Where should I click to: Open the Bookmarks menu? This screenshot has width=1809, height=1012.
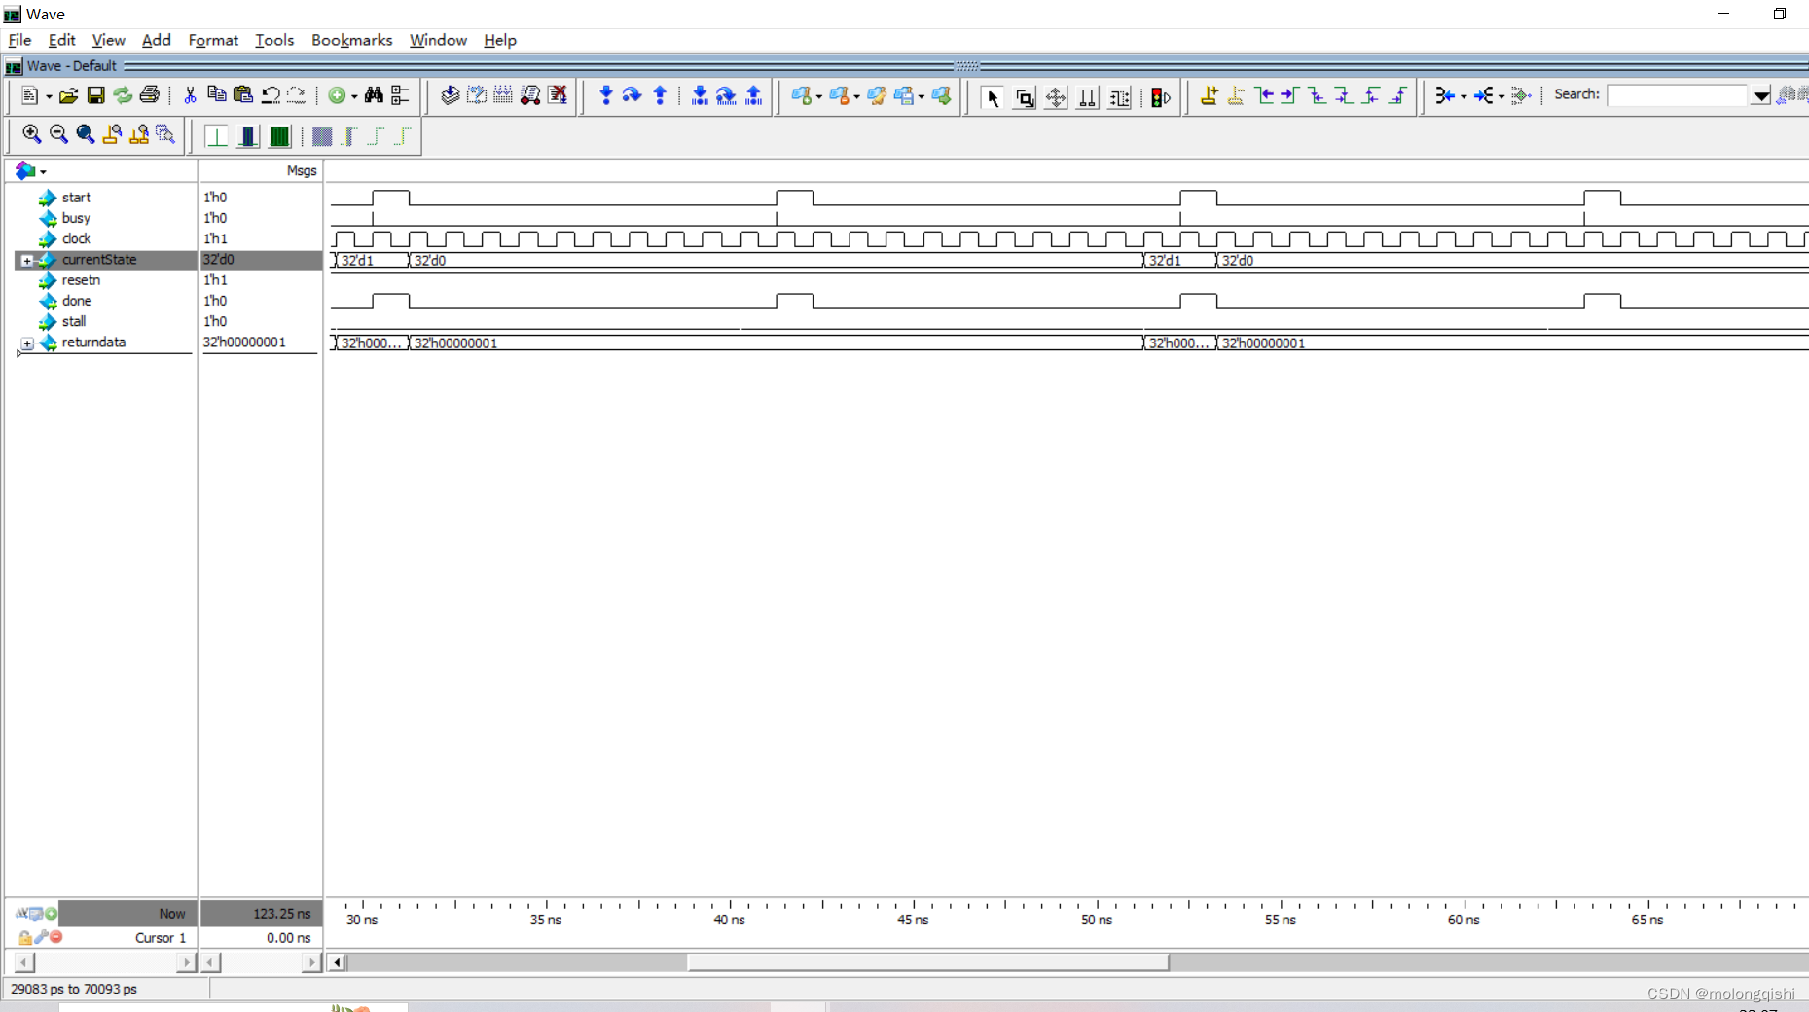pyautogui.click(x=351, y=40)
